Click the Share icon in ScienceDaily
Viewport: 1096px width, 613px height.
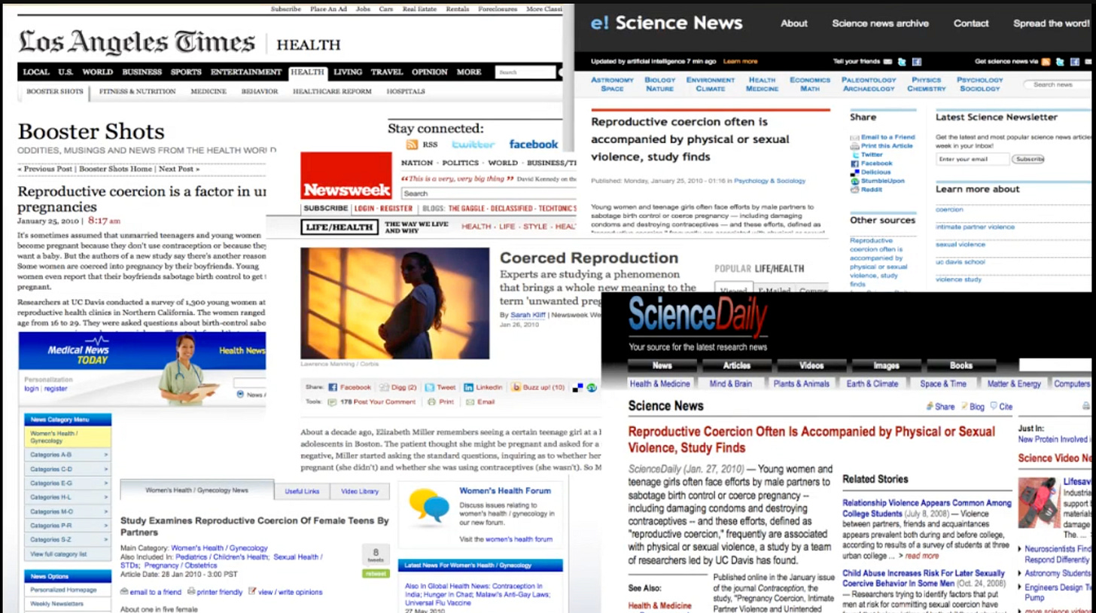click(929, 406)
